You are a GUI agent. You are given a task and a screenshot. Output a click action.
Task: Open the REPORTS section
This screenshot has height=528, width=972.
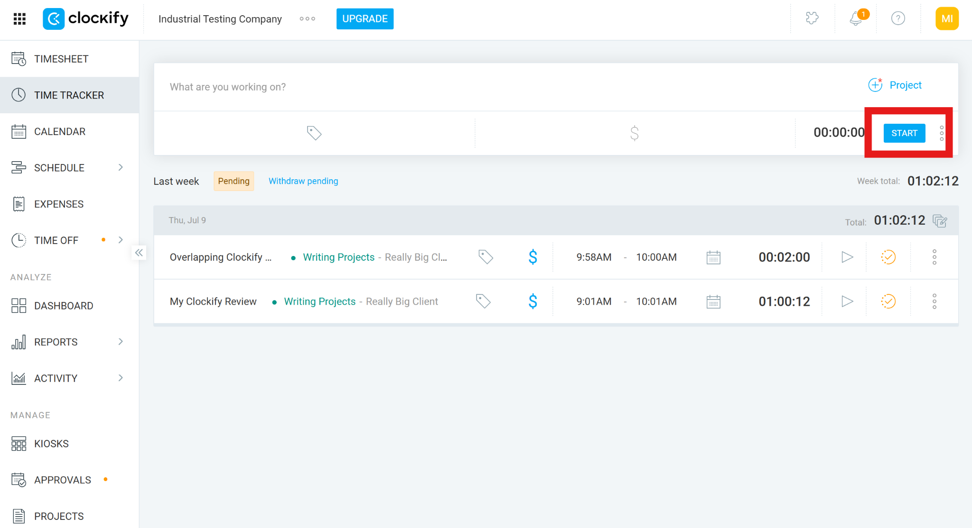click(x=56, y=342)
